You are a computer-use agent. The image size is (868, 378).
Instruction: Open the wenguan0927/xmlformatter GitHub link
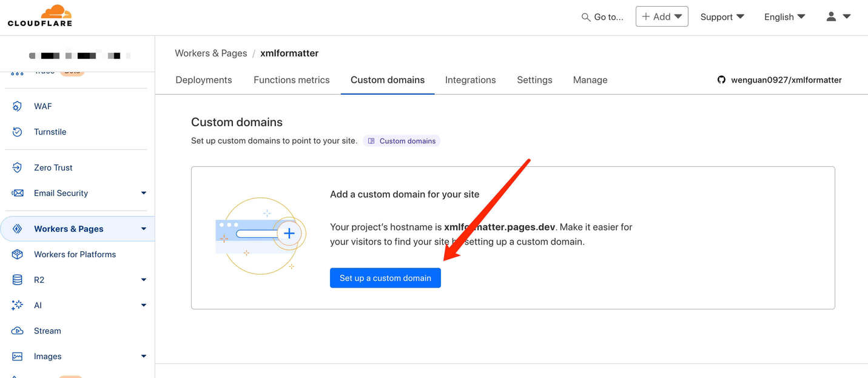point(779,79)
